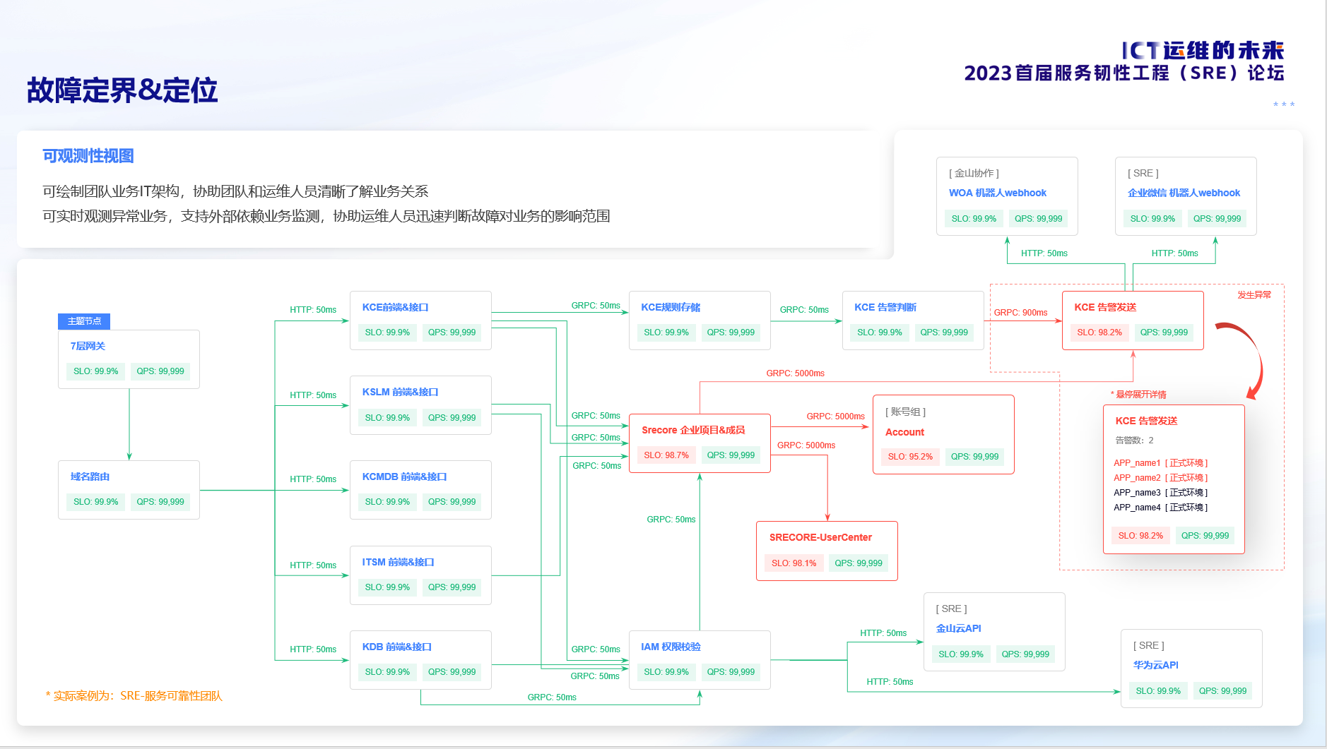Click the 发生异常 red label
1327x749 pixels.
tap(1254, 295)
